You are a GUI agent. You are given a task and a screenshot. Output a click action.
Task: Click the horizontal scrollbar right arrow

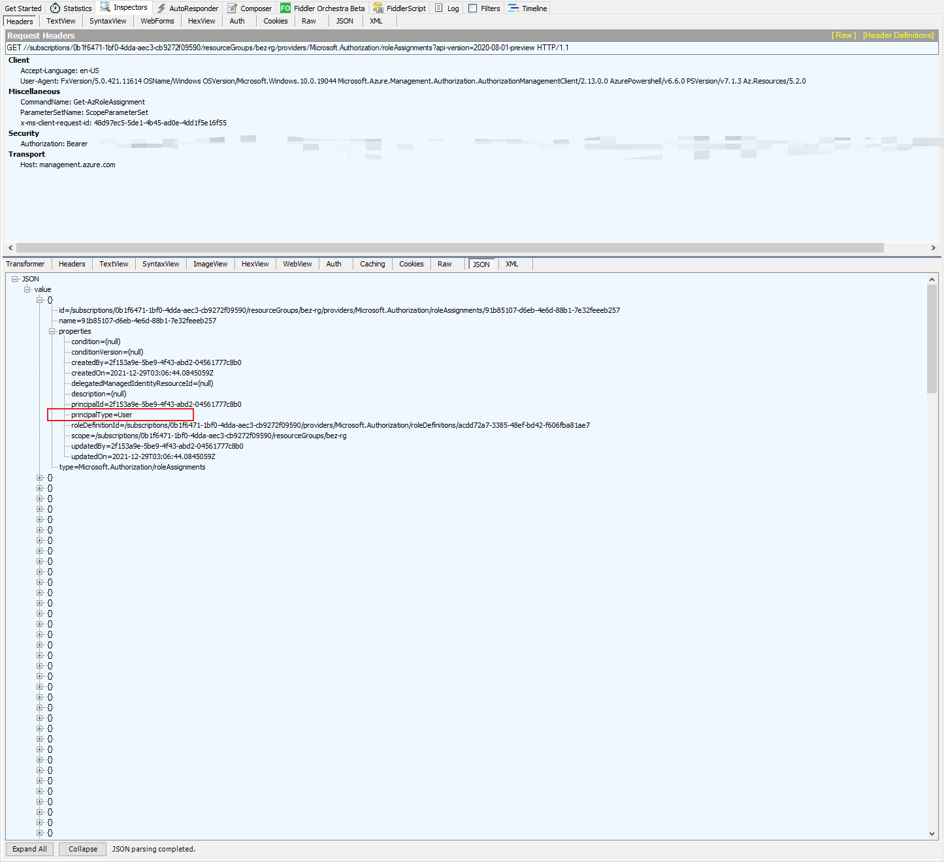(934, 247)
